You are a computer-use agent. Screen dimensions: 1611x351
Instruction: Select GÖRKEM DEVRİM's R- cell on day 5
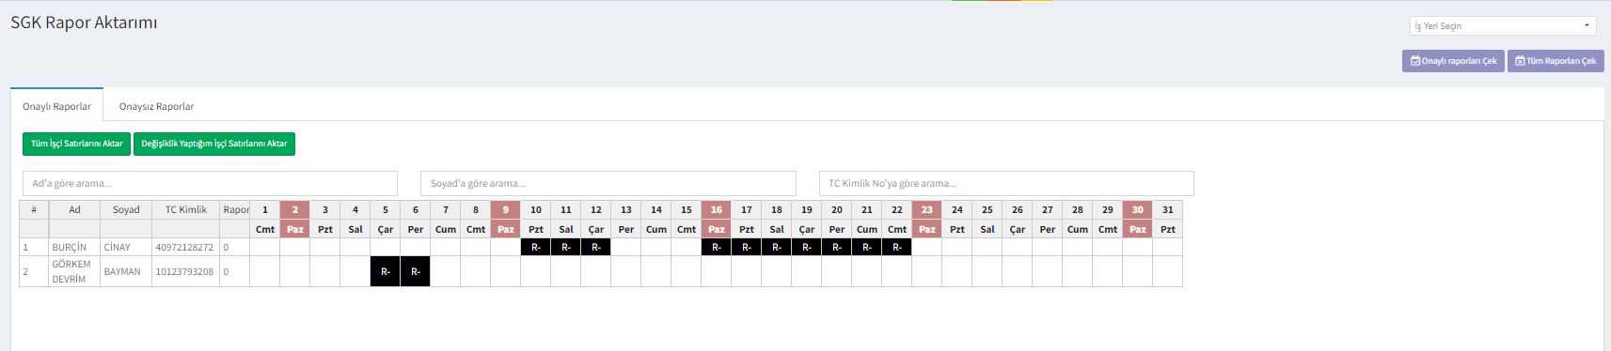386,271
